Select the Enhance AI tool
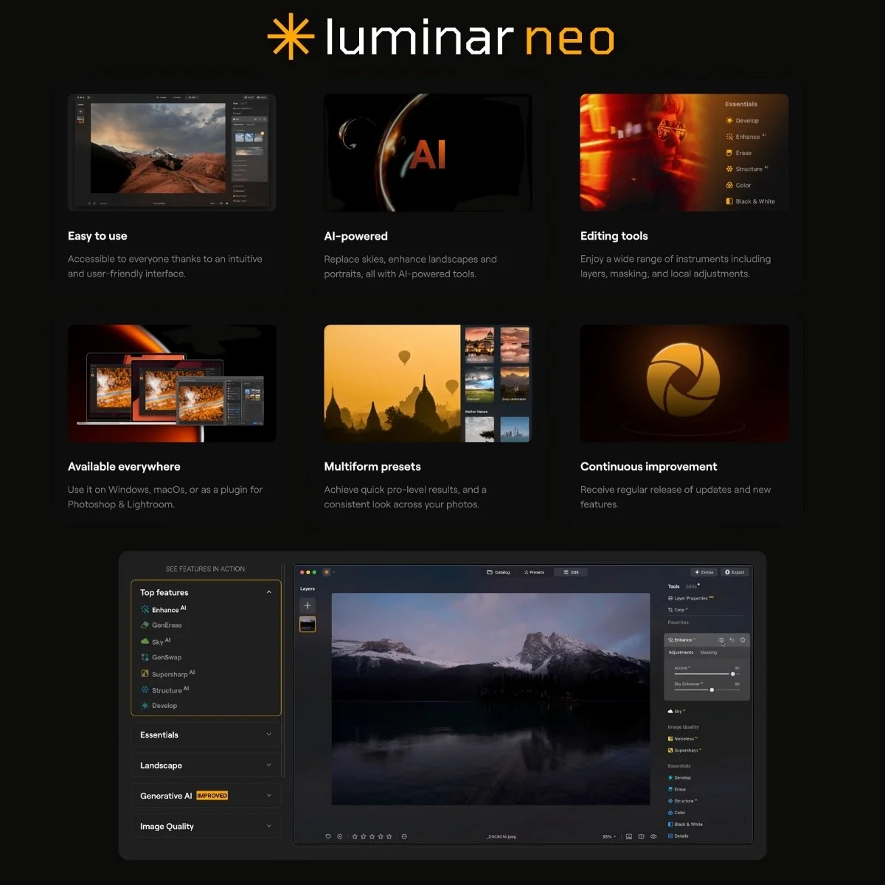 [165, 609]
